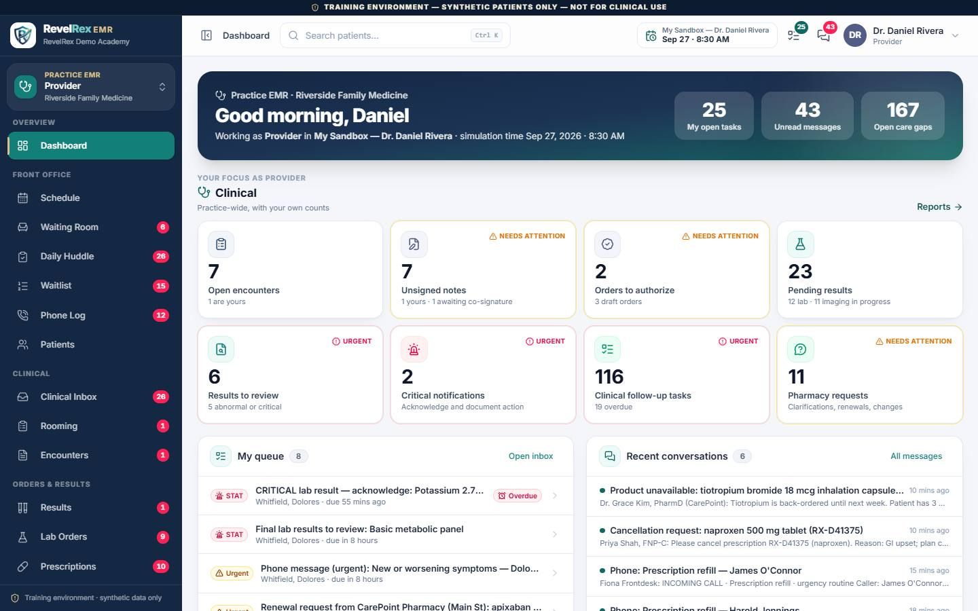Image resolution: width=978 pixels, height=611 pixels.
Task: Click the 3 draft orders text
Action: [618, 302]
